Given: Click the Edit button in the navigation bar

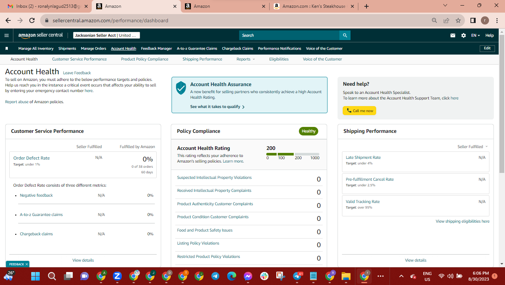Looking at the screenshot, I should point(487,48).
